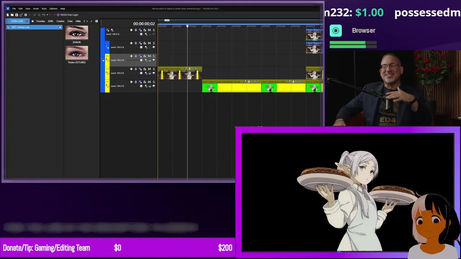461x259 pixels.
Task: Click the Browser source icon in overlay
Action: 336,31
